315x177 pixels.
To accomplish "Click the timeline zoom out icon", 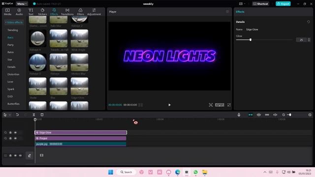I will pos(283,115).
